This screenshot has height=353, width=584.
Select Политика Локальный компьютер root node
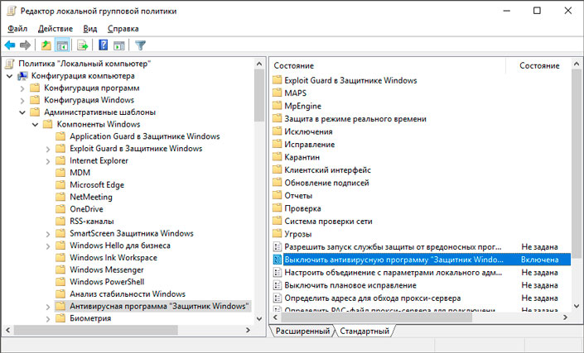click(84, 64)
